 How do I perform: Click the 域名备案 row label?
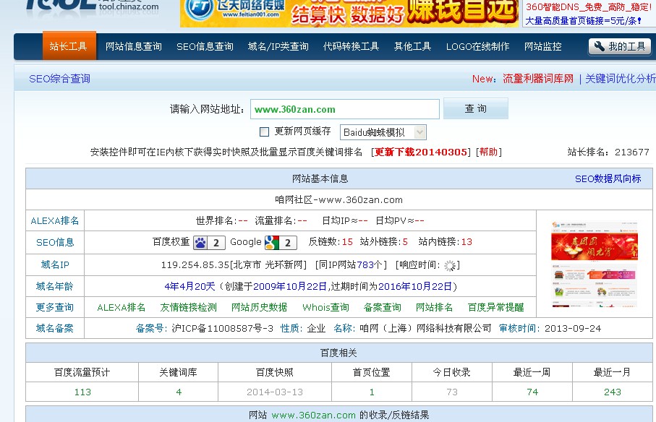pyautogui.click(x=55, y=328)
